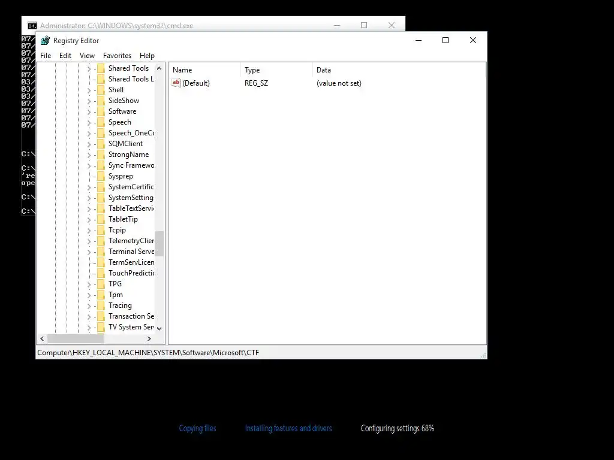Expand the SQMClient key arrow
The width and height of the screenshot is (614, 460).
coord(89,144)
